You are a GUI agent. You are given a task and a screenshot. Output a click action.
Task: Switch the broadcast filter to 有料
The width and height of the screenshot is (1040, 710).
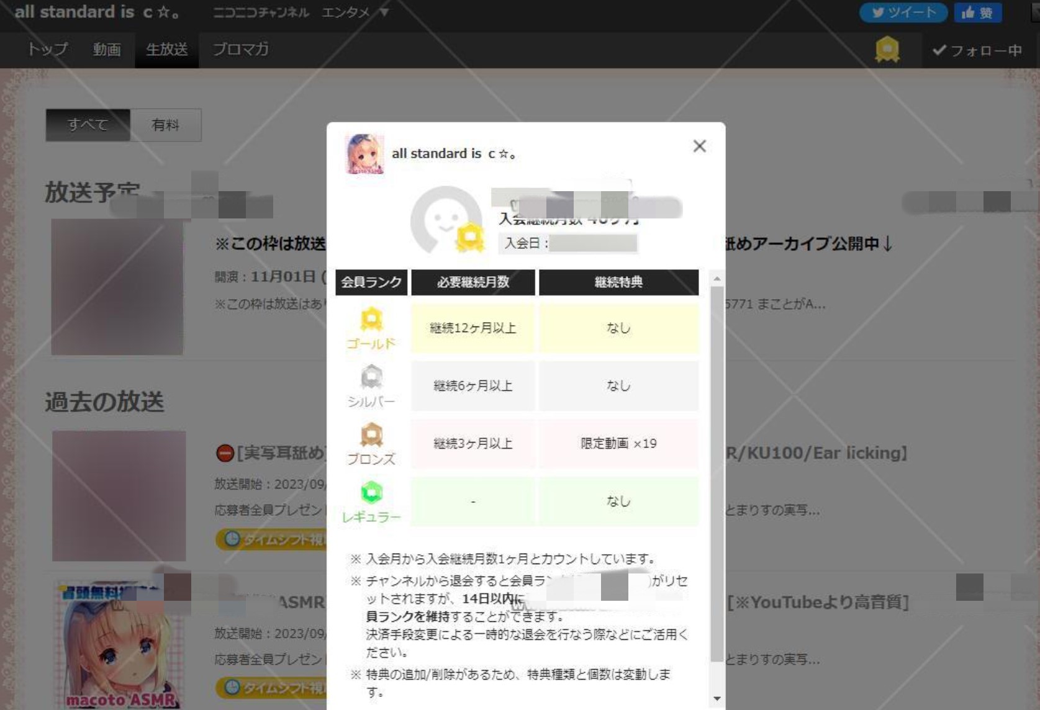[x=165, y=125]
